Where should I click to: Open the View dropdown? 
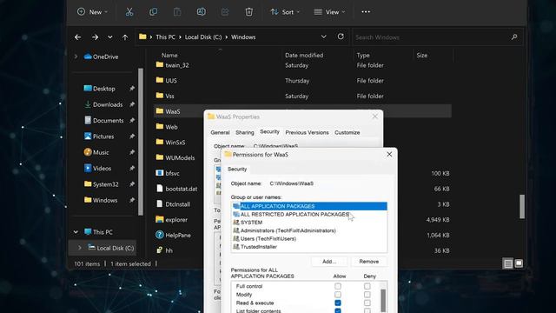tap(329, 11)
